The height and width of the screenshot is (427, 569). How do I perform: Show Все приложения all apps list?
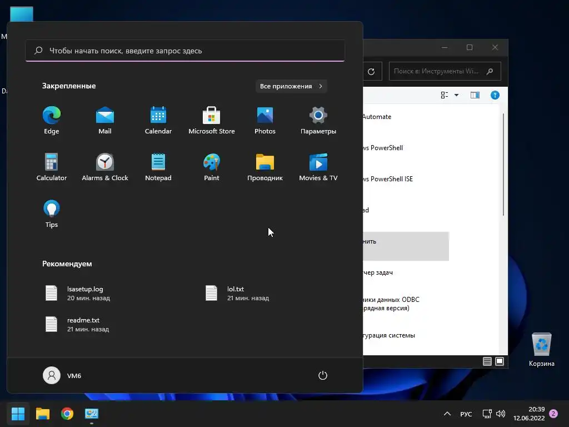[291, 86]
